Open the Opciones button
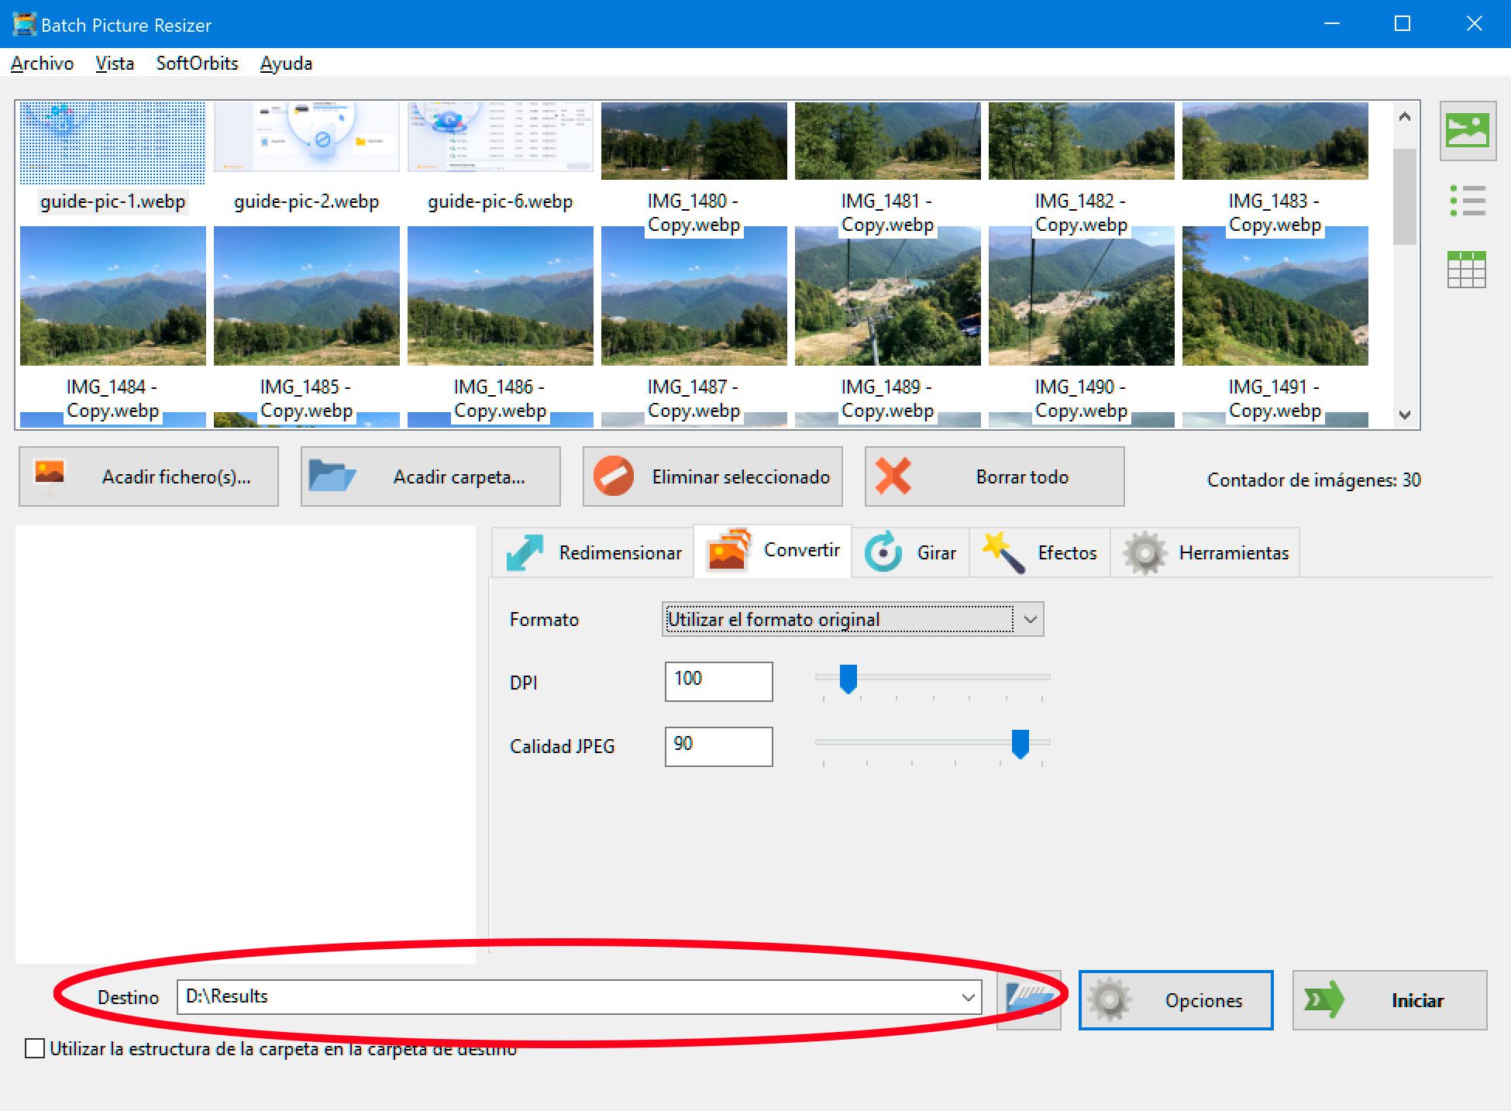 pyautogui.click(x=1176, y=1000)
